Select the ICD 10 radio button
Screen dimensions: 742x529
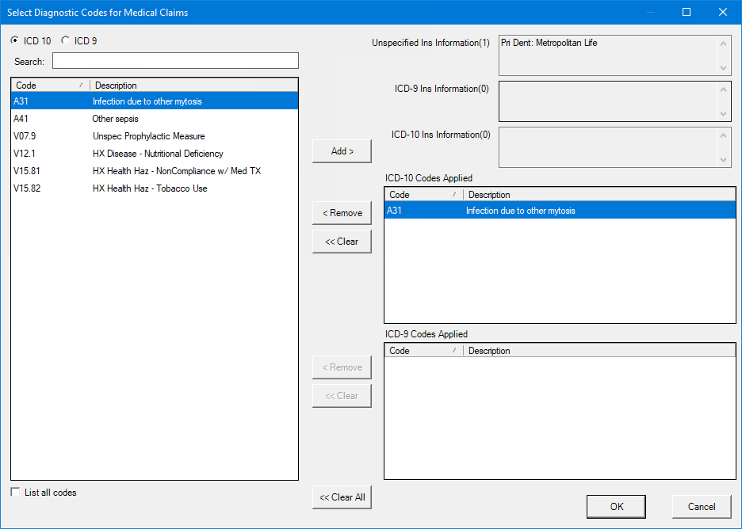point(15,40)
